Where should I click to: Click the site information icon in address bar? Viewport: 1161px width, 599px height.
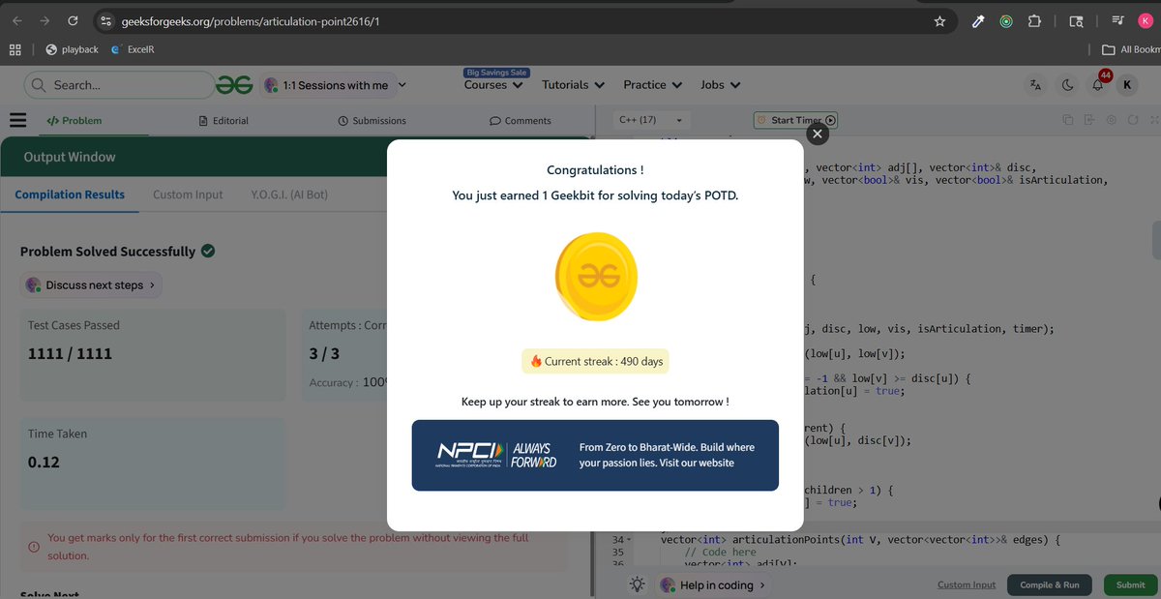pyautogui.click(x=105, y=20)
